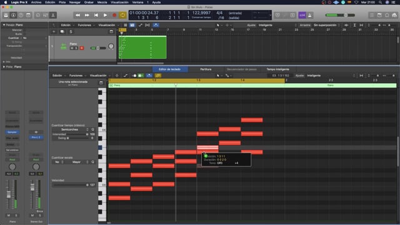Switch to Editor de teclado tab
400x225 pixels.
coord(170,69)
